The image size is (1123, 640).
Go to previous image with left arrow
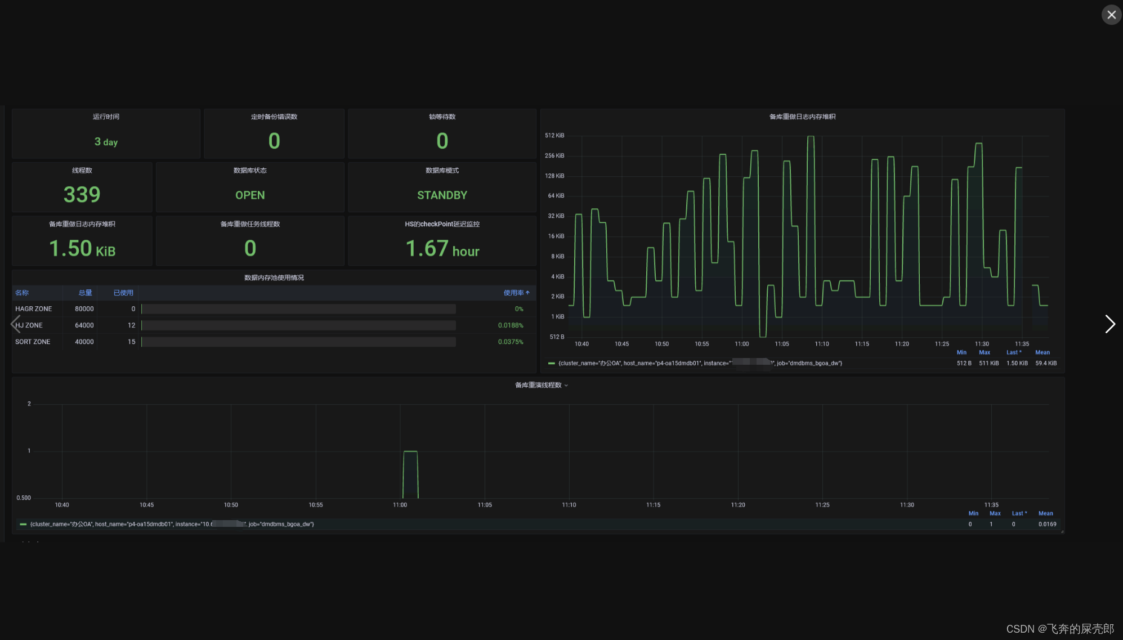click(x=15, y=324)
